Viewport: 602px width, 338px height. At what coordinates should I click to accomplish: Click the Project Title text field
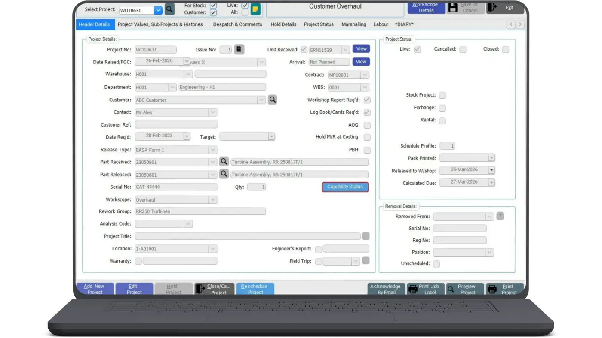point(248,236)
